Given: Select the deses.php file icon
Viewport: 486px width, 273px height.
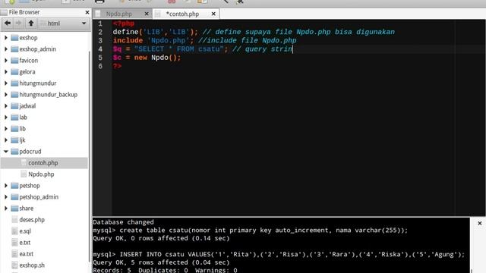Looking at the screenshot, I should click(14, 220).
